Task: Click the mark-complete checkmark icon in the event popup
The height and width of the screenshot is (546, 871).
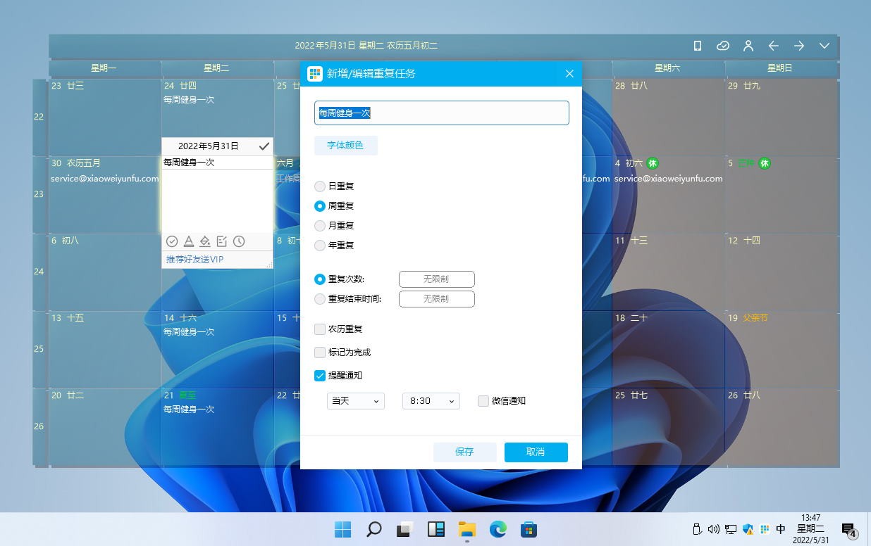Action: (172, 241)
